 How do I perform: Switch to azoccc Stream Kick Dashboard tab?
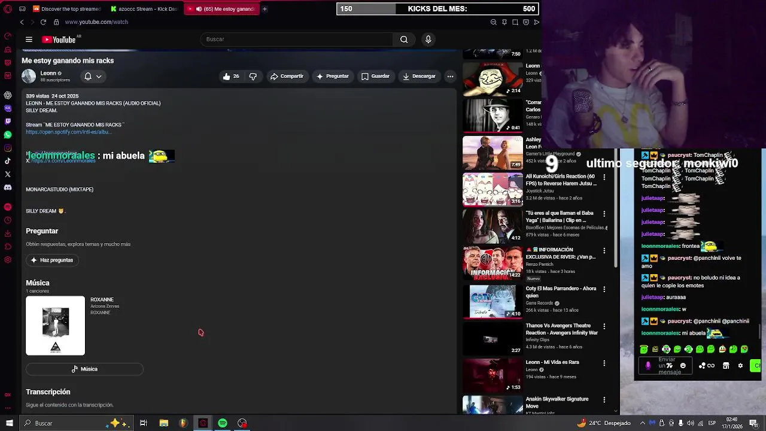click(144, 9)
